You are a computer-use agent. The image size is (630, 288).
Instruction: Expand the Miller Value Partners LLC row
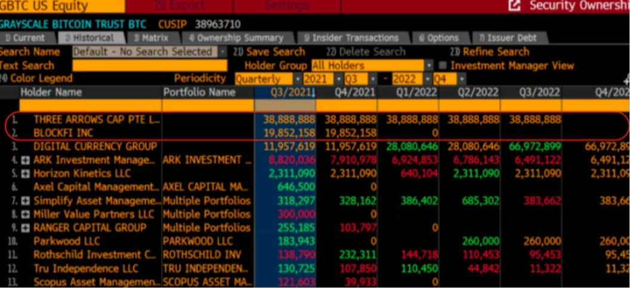coord(26,215)
